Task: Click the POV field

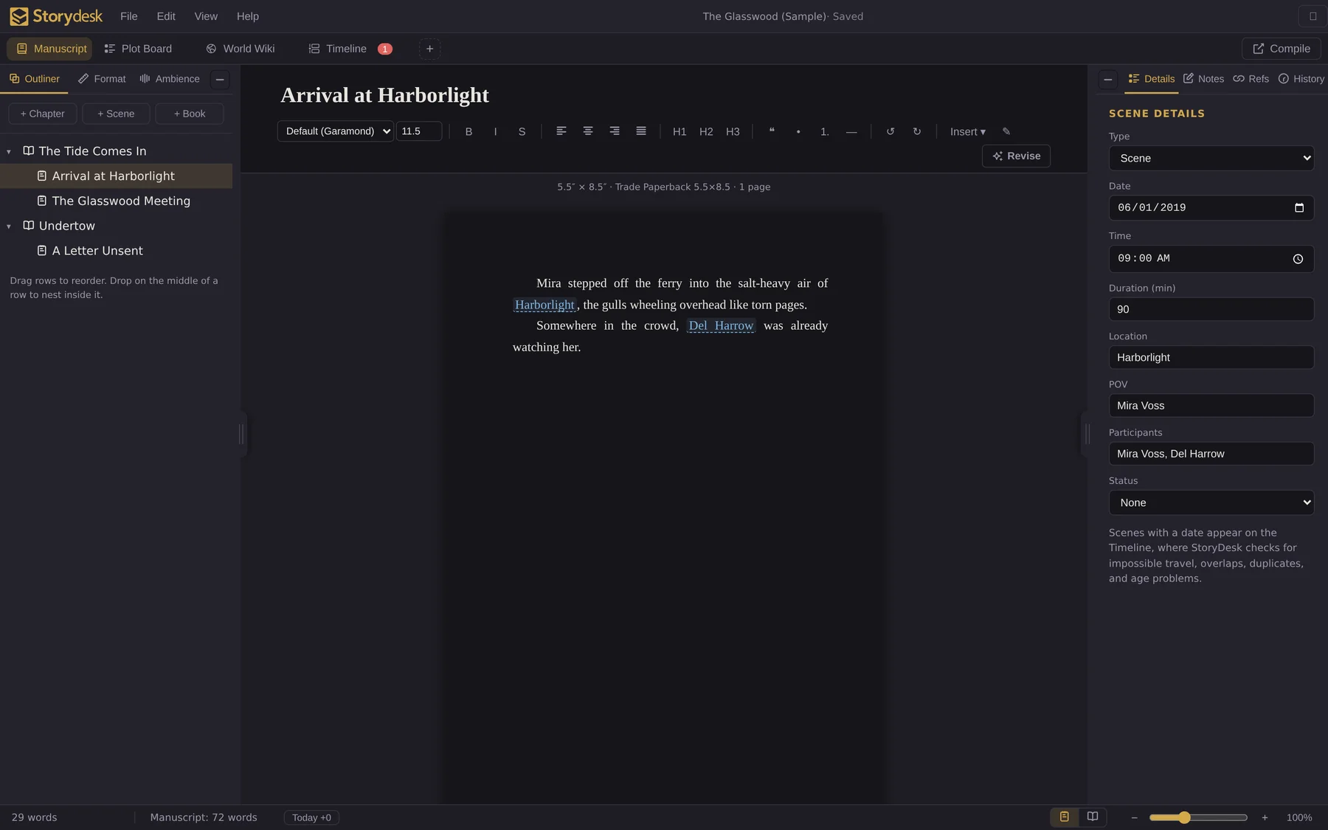Action: pos(1211,406)
